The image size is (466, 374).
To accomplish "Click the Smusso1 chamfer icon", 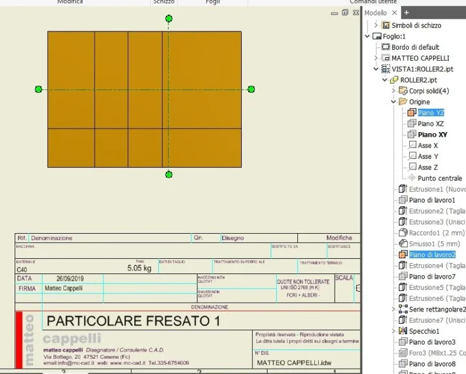I will (x=403, y=244).
